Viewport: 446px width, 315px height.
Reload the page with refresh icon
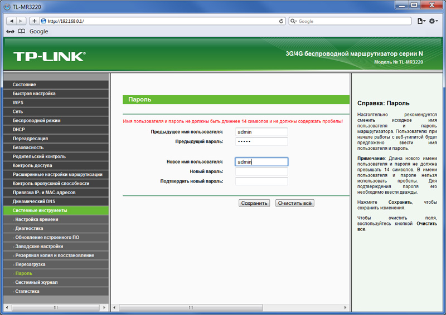click(x=281, y=21)
